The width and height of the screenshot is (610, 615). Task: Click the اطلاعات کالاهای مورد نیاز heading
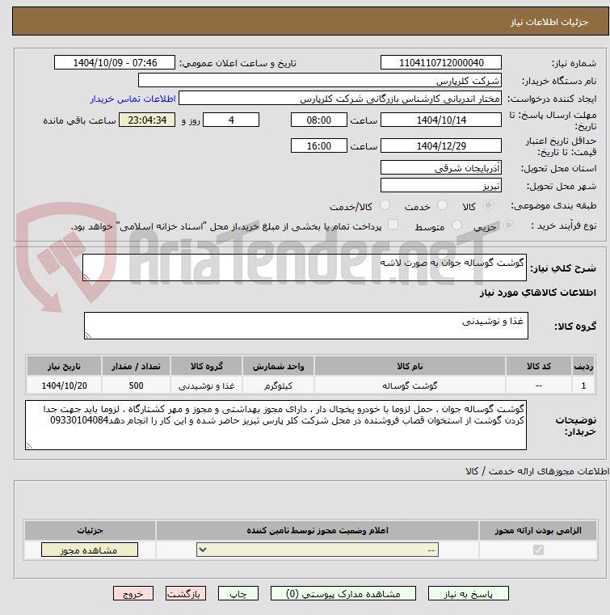coord(537,293)
